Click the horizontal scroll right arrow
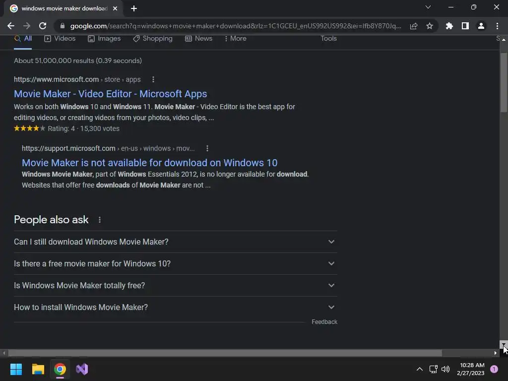The width and height of the screenshot is (508, 381). (496, 353)
